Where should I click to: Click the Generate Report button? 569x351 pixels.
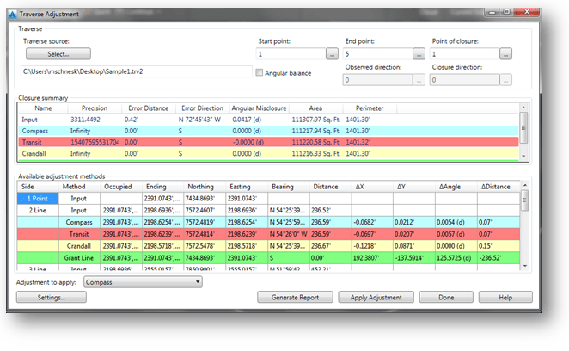click(293, 297)
